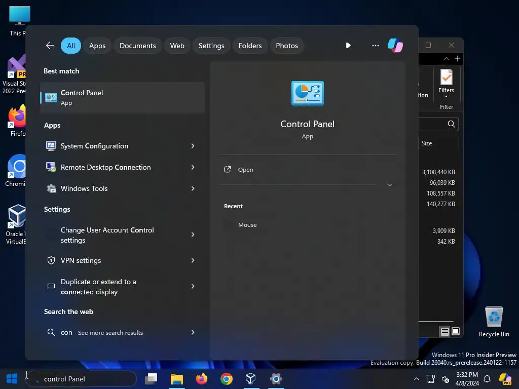Open the recent Mouse item

click(x=247, y=224)
